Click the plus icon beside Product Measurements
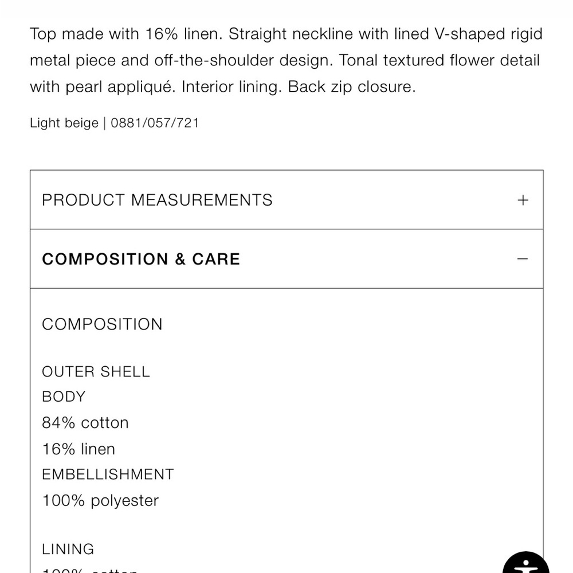This screenshot has height=573, width=573. pos(523,200)
